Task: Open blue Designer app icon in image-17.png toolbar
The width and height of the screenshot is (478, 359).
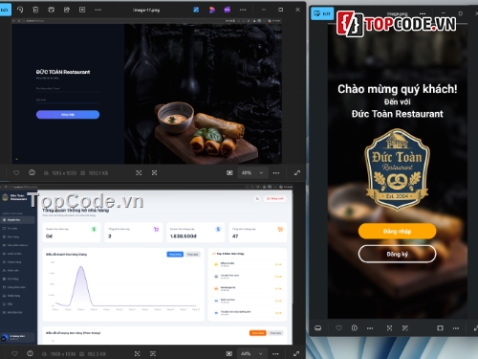Action: pyautogui.click(x=196, y=10)
